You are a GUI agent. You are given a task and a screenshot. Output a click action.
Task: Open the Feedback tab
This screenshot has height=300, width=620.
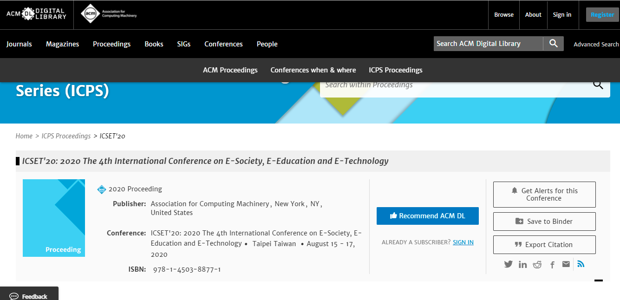click(29, 294)
